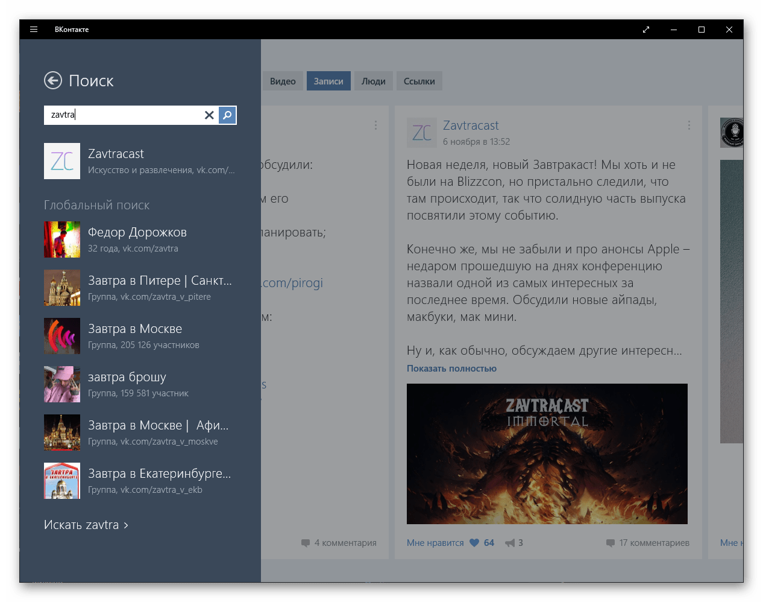
Task: Click the heart icon with 64 likes
Action: pyautogui.click(x=474, y=543)
